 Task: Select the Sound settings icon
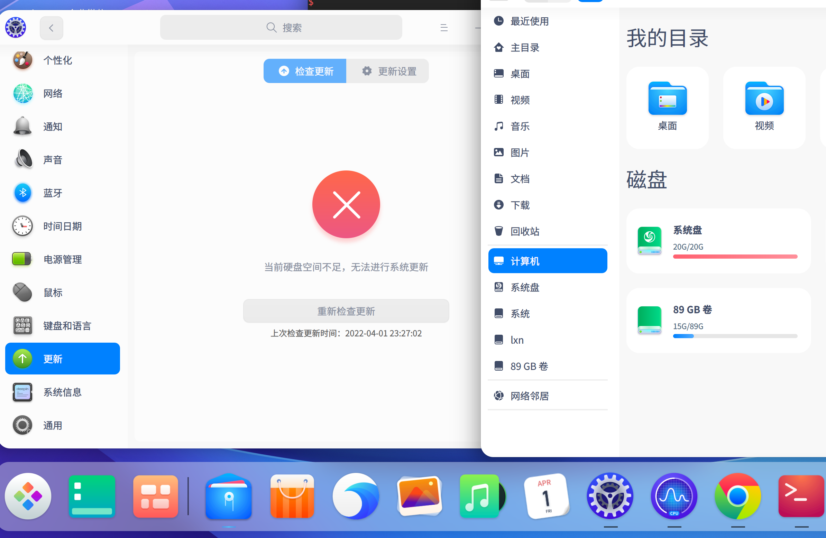[x=23, y=159]
